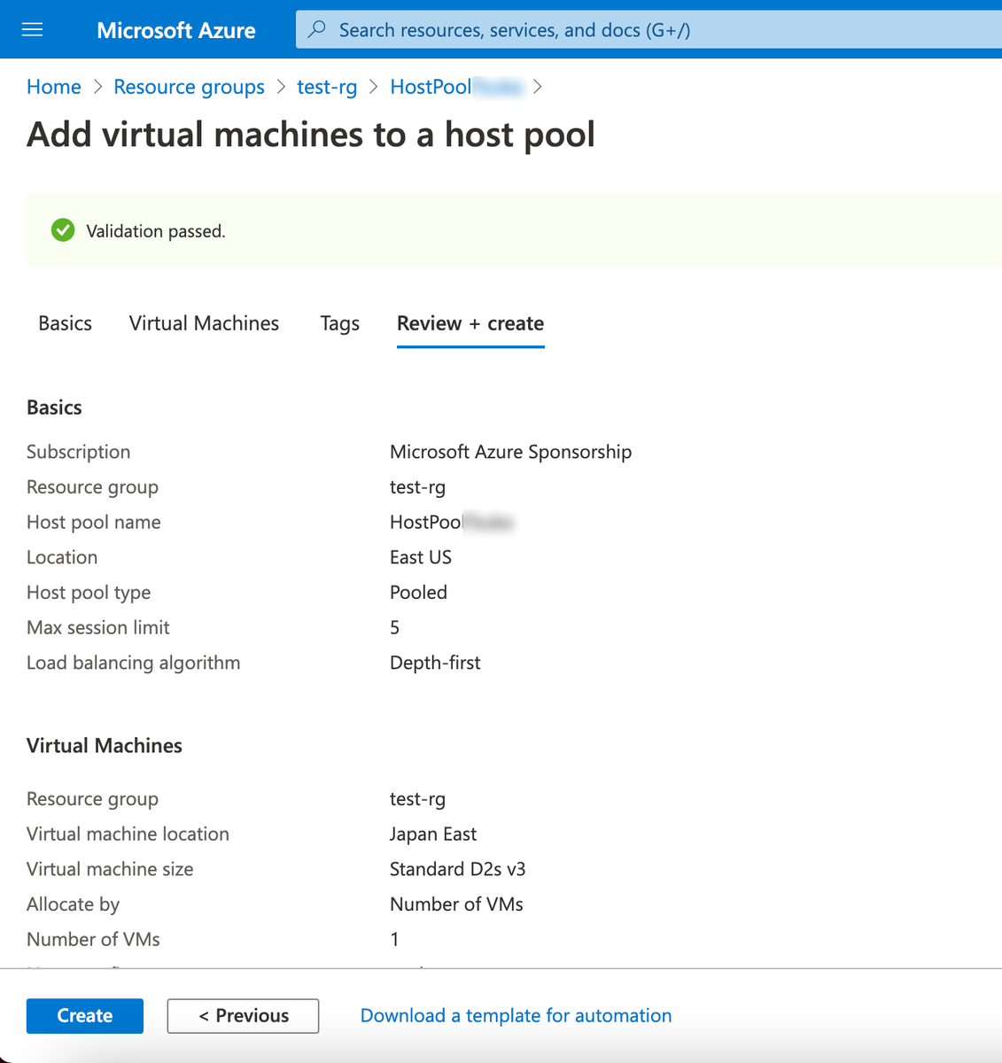Open Home breadcrumb link
This screenshot has width=1002, height=1063.
54,87
